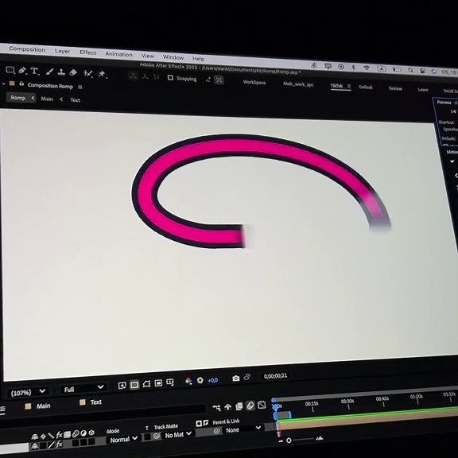This screenshot has width=458, height=458.
Task: Click the 0;00;00;21 preview timecode
Action: pos(275,375)
